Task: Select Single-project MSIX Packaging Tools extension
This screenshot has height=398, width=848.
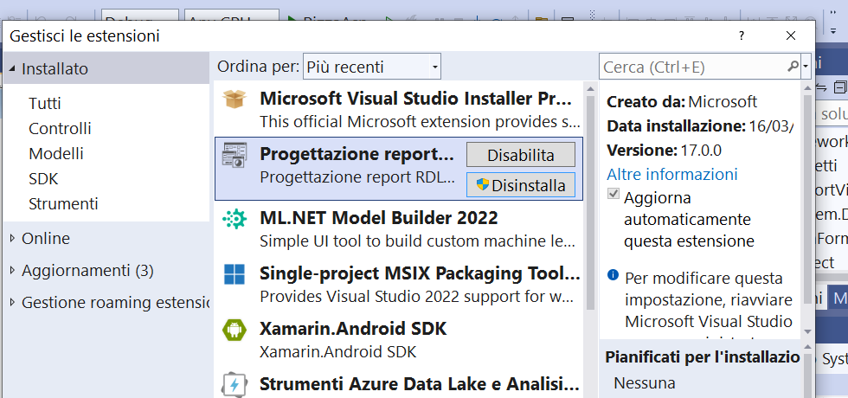Action: (x=399, y=285)
